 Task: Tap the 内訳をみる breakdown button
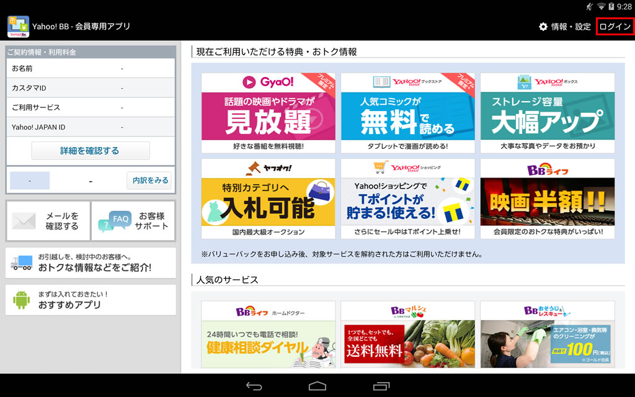point(149,181)
